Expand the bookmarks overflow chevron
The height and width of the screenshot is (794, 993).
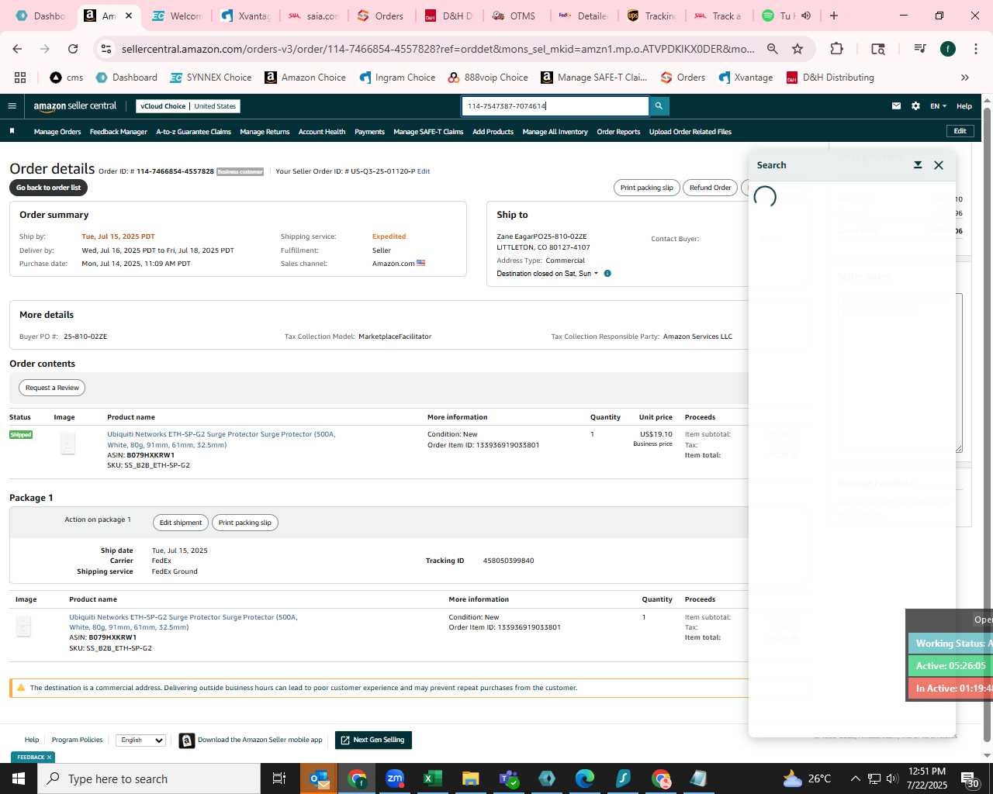coord(964,78)
